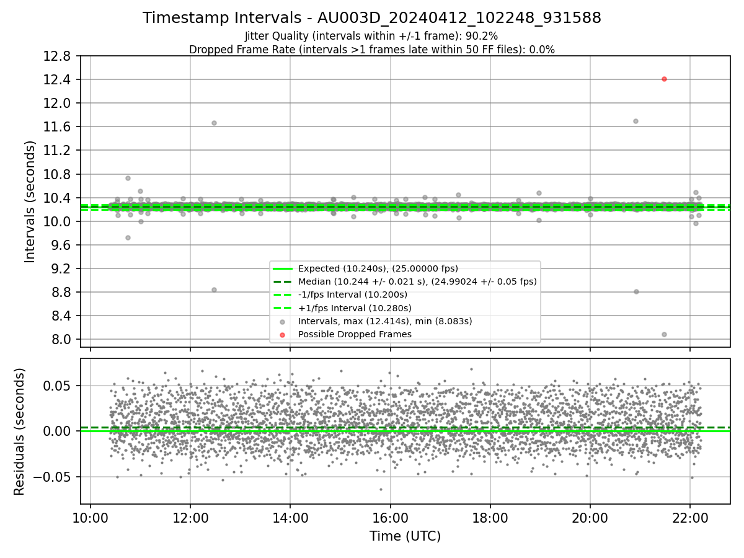Click the gray outlier point near 11.7 around 12:30
The width and height of the screenshot is (744, 558).
tap(214, 123)
